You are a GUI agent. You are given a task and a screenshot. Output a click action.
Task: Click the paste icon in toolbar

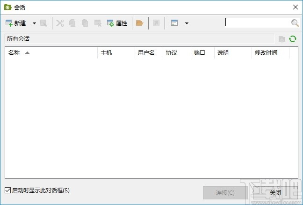click(85, 23)
